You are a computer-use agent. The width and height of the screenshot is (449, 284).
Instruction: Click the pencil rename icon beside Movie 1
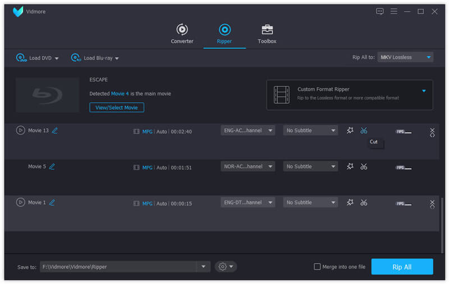52,202
